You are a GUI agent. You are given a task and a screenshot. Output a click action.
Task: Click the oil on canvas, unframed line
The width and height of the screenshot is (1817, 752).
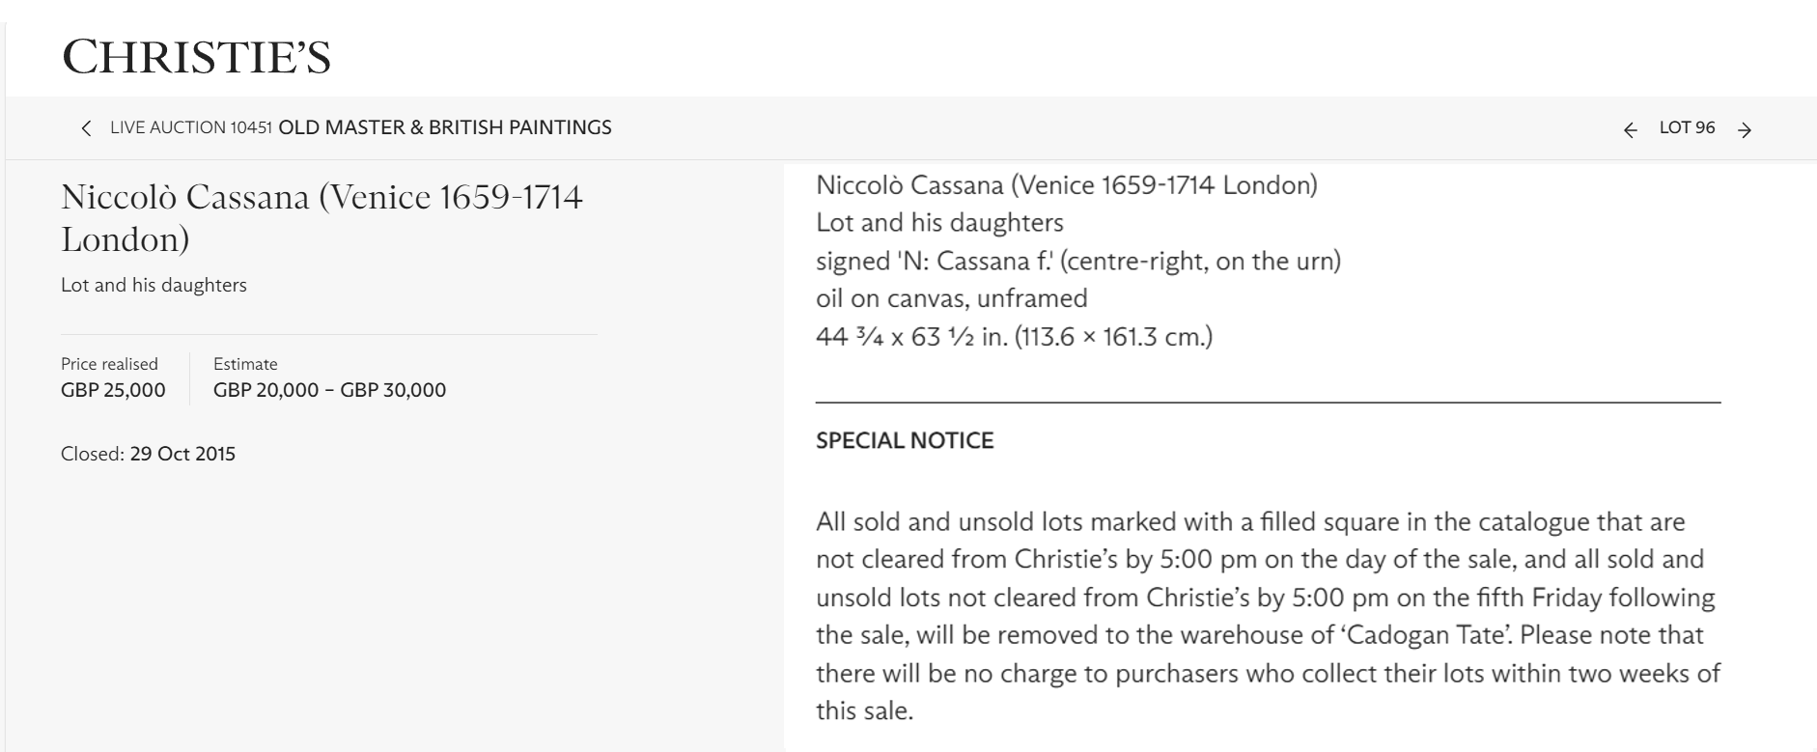(951, 298)
